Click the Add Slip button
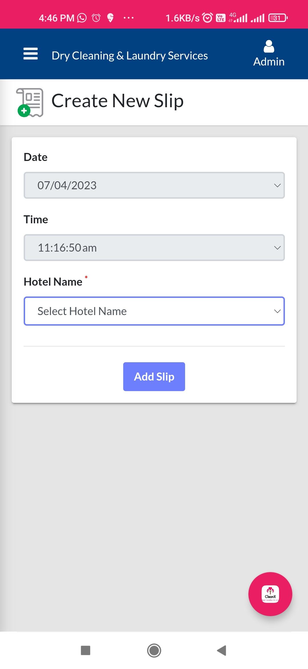Viewport: 308px width, 669px height. pyautogui.click(x=154, y=377)
